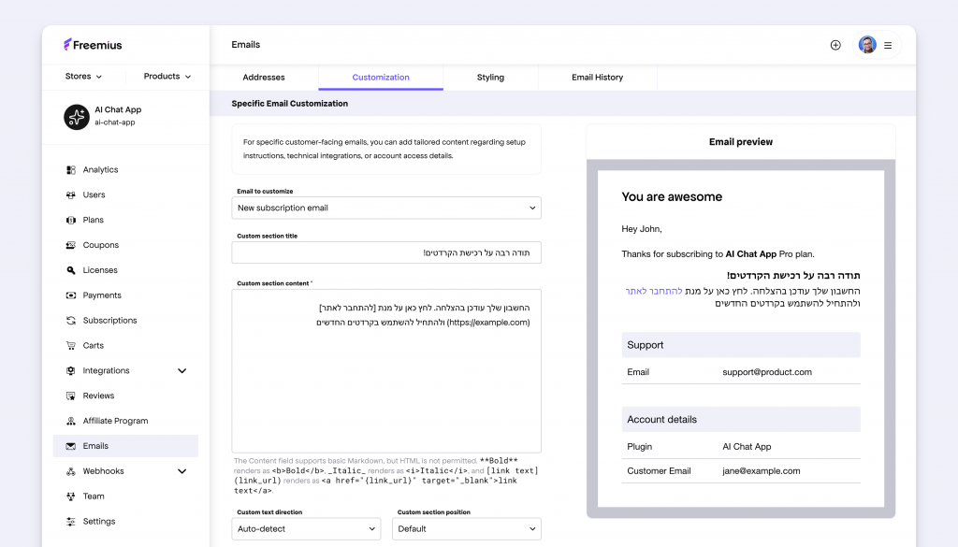
Task: Click the Hebrew link in email preview
Action: pyautogui.click(x=654, y=291)
